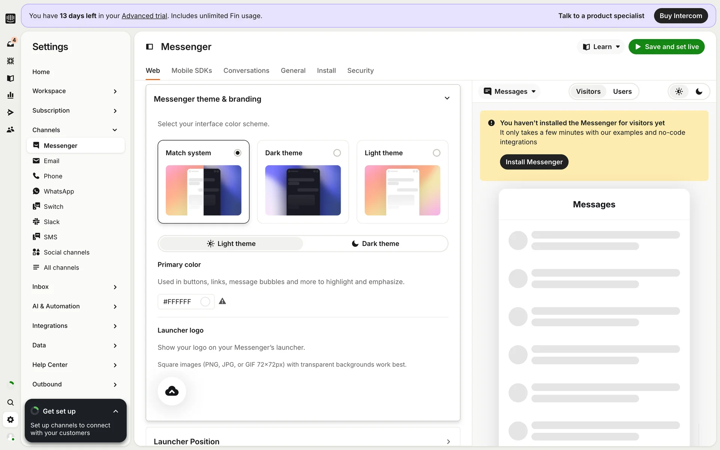Open the Messages preview dropdown

(510, 91)
